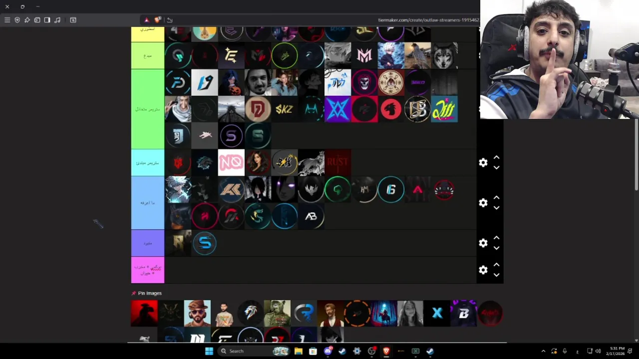The width and height of the screenshot is (639, 359).
Task: Open settings gear for the blue tier row
Action: pos(483,203)
